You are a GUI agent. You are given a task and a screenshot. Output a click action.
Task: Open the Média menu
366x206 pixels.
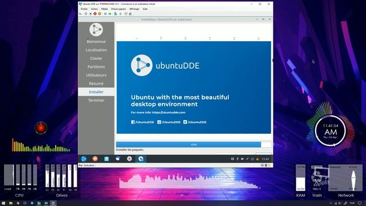click(104, 9)
